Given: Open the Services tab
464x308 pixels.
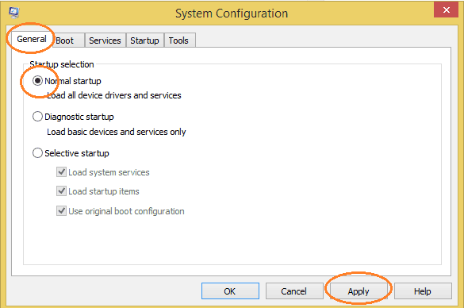Looking at the screenshot, I should coord(105,40).
